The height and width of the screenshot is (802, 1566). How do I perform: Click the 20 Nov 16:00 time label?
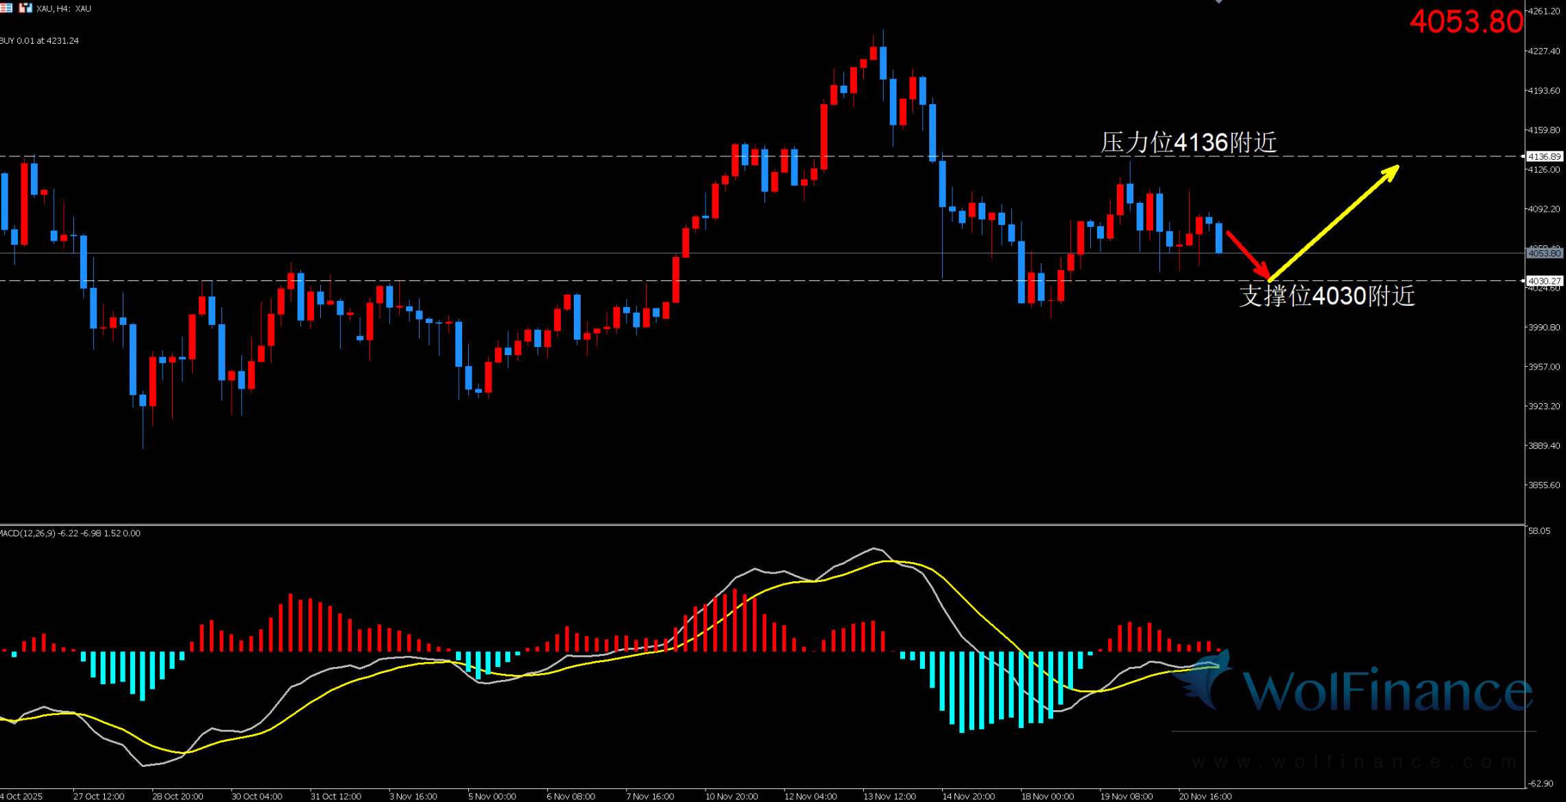click(x=1205, y=796)
